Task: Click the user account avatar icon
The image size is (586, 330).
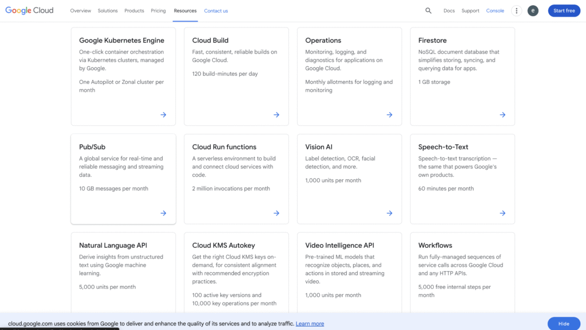Action: [x=533, y=11]
